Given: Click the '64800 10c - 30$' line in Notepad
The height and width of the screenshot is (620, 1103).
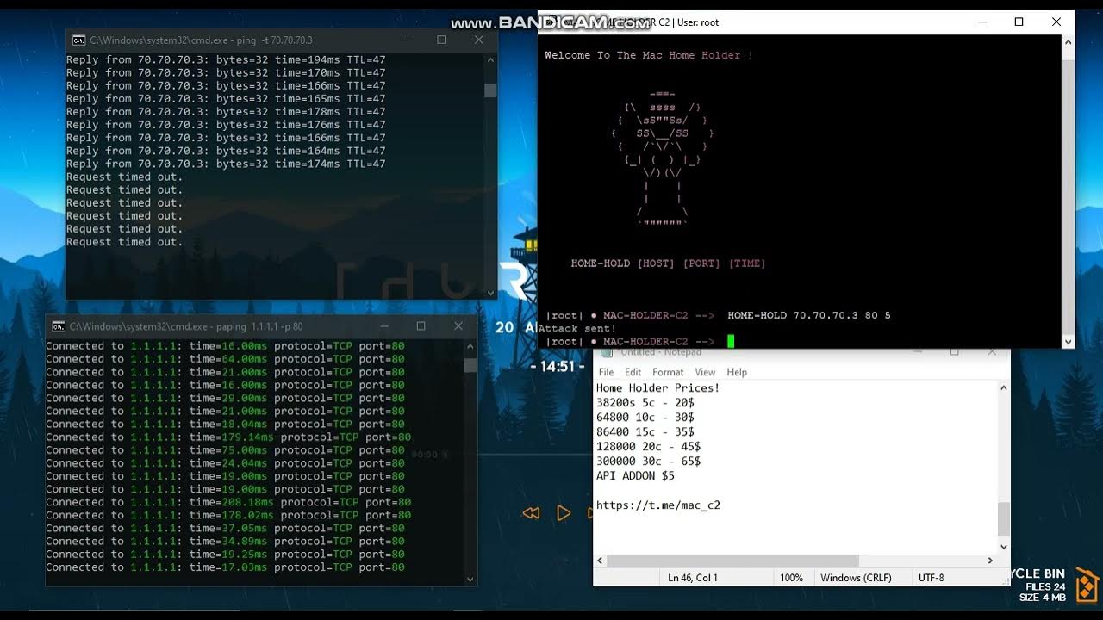Looking at the screenshot, I should point(645,418).
